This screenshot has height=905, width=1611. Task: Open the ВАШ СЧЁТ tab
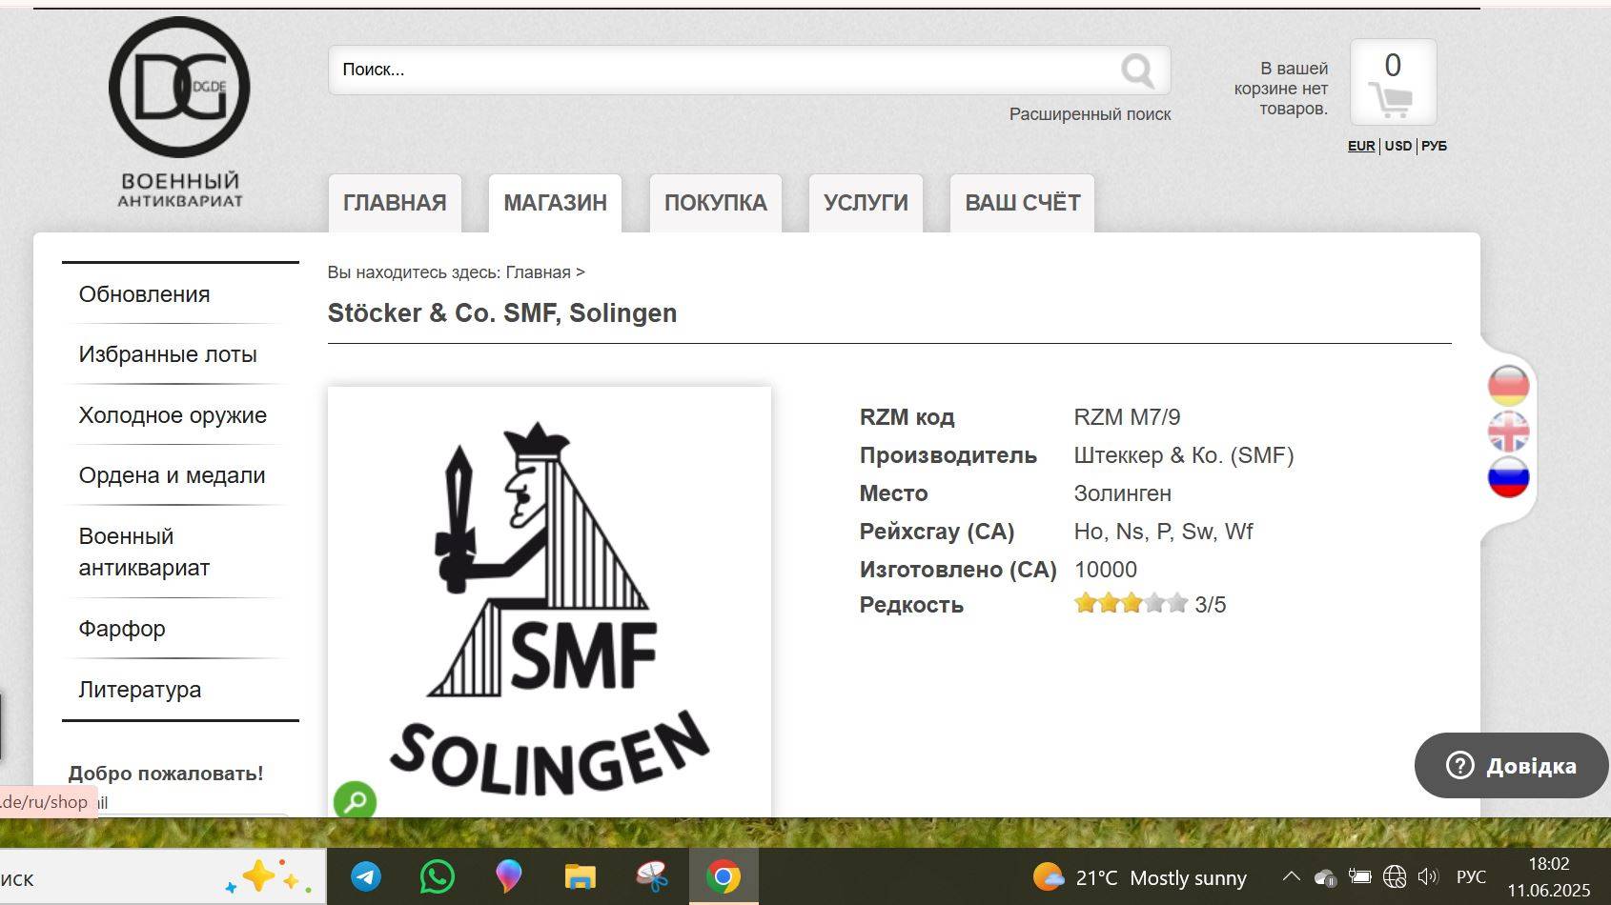click(x=1022, y=203)
